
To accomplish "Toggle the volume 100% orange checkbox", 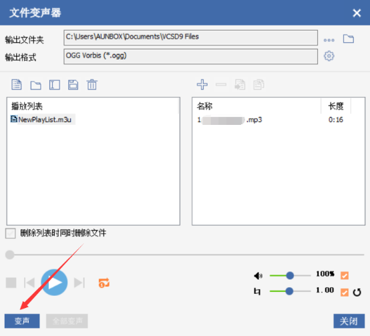I will [345, 275].
